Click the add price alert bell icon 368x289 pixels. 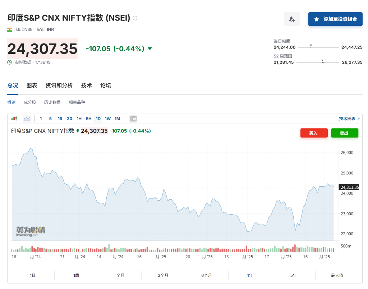pos(291,19)
